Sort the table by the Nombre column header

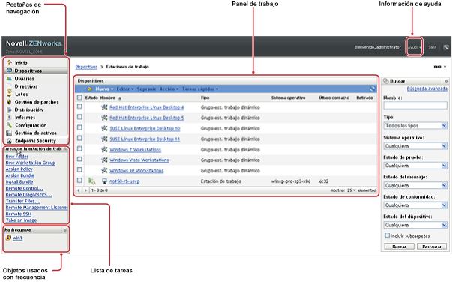108,97
